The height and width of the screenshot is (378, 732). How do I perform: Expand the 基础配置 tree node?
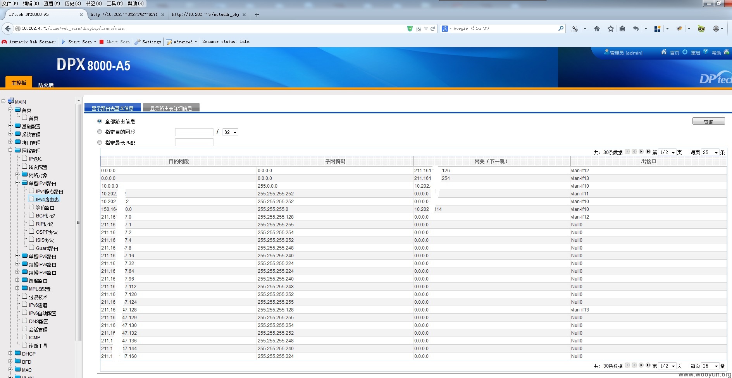click(x=10, y=126)
